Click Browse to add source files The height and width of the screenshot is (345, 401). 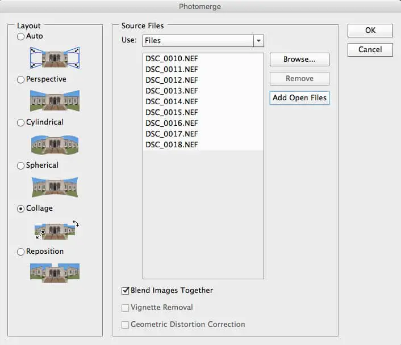[299, 59]
